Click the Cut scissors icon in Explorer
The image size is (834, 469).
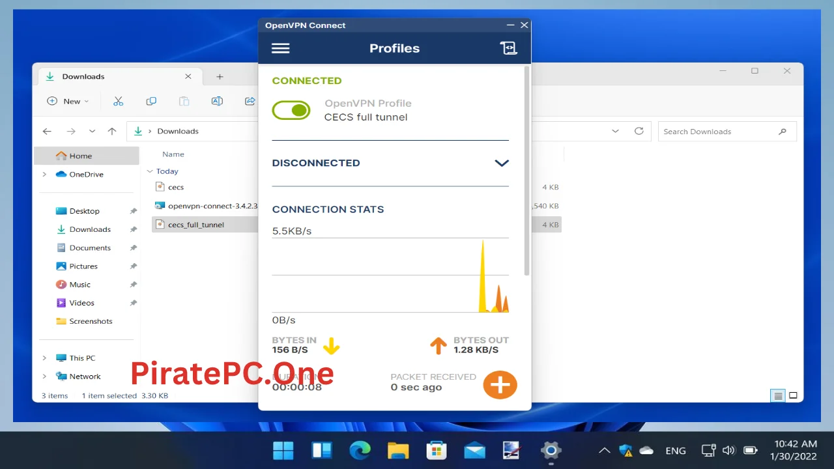(x=118, y=101)
